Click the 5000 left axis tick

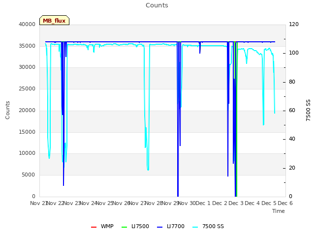click(x=29, y=175)
